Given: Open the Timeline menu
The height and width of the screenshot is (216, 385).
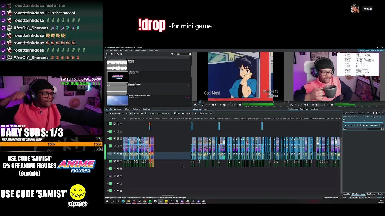Looking at the screenshot, I should tap(137, 50).
